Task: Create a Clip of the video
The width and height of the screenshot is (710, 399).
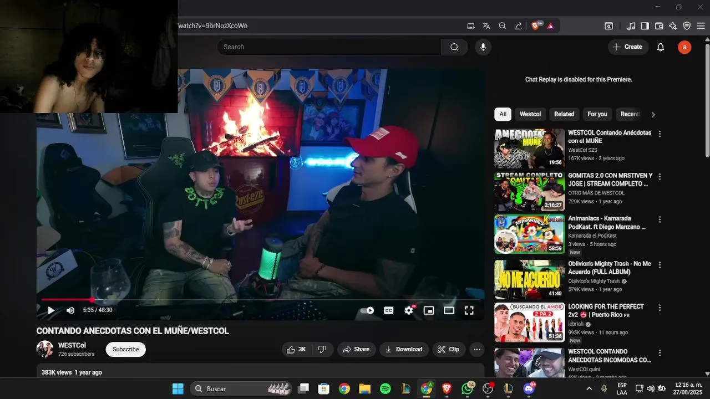Action: pos(448,349)
